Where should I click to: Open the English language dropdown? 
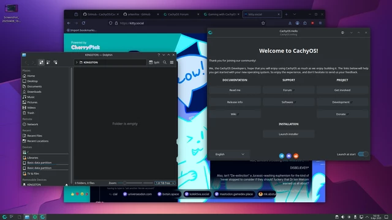pyautogui.click(x=230, y=154)
